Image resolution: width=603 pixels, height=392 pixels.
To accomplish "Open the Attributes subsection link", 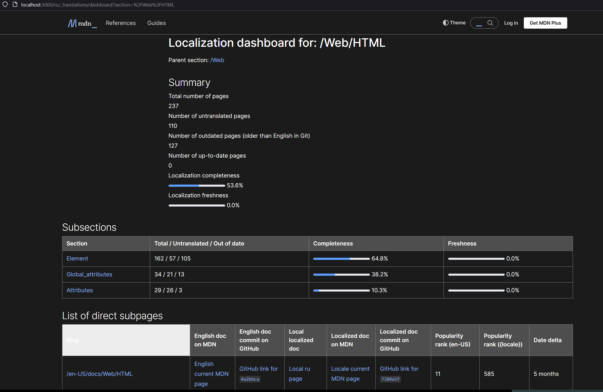I will pyautogui.click(x=79, y=290).
